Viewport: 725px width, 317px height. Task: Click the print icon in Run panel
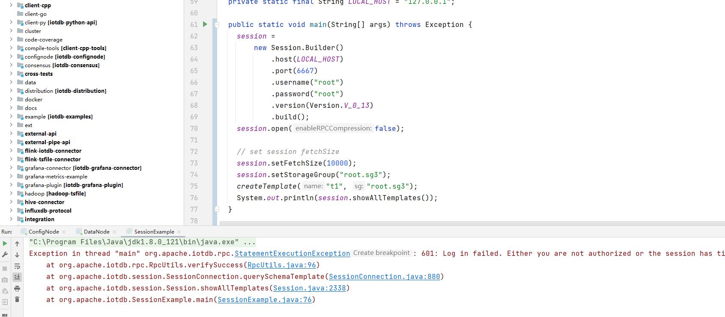coord(17,288)
